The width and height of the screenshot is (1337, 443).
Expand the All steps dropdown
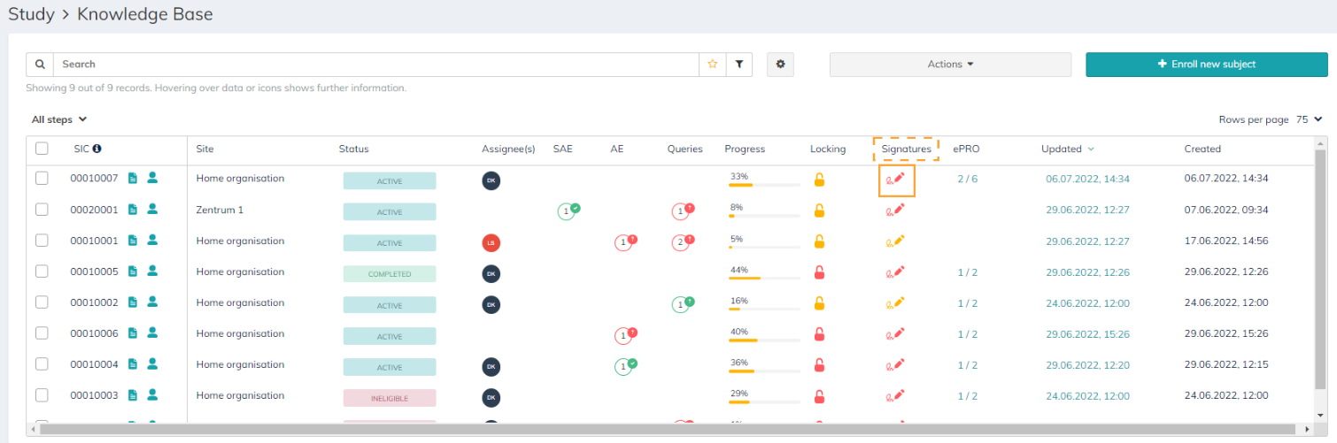59,119
